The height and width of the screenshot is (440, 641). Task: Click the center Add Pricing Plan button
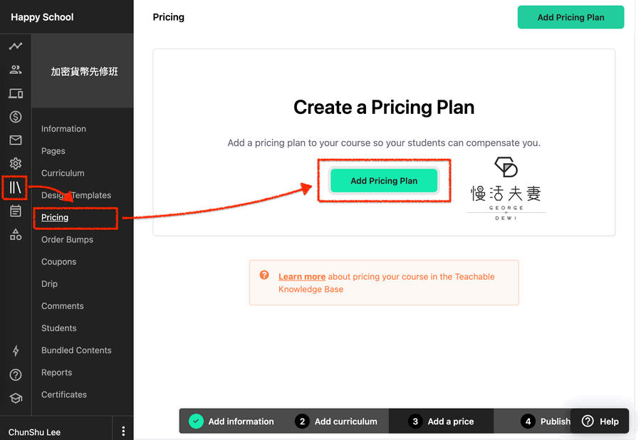(384, 181)
